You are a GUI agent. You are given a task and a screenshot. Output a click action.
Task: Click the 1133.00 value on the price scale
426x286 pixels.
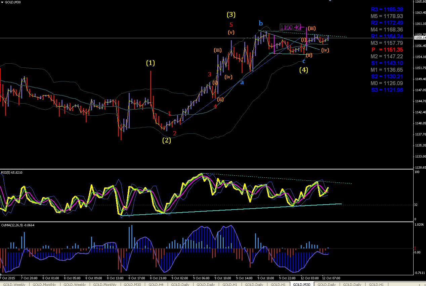[420, 157]
